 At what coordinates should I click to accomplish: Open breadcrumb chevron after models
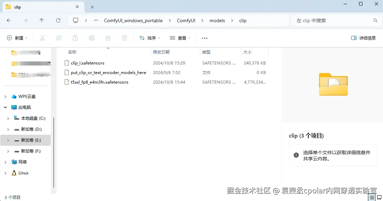point(232,20)
